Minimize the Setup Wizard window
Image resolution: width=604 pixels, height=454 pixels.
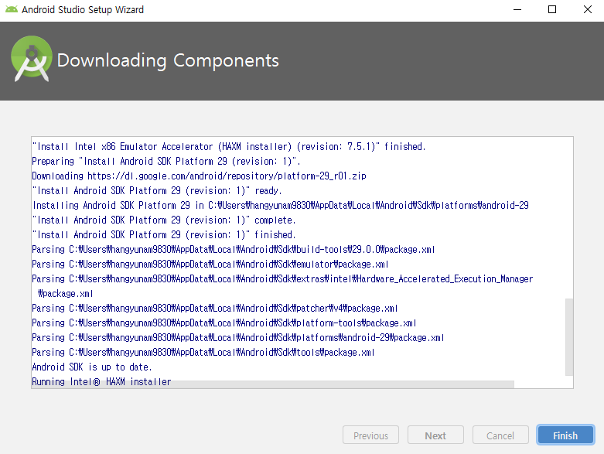(x=517, y=9)
